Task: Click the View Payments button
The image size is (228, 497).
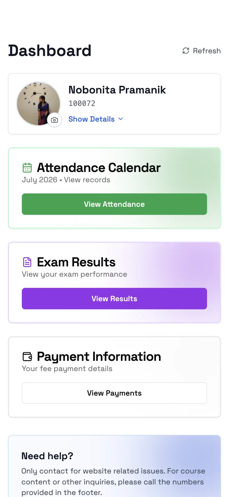Action: pos(114,393)
